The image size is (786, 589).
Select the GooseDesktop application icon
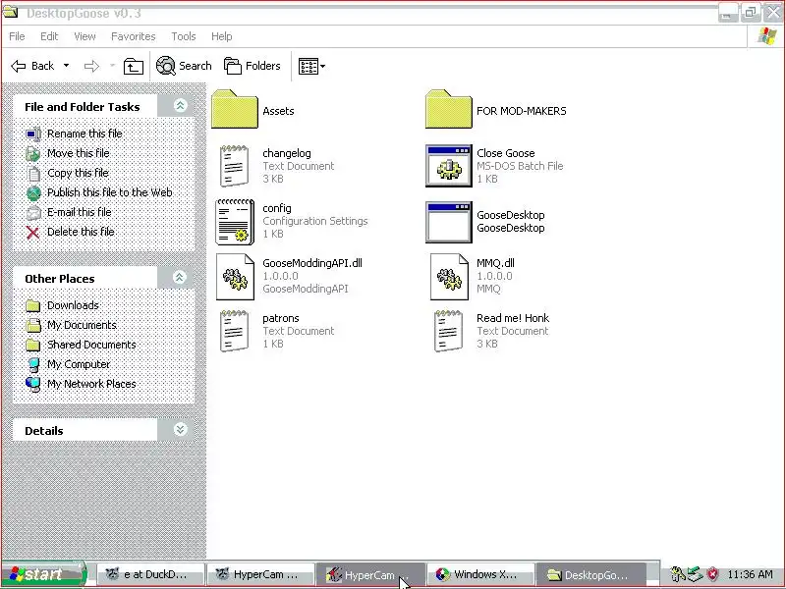click(x=449, y=222)
